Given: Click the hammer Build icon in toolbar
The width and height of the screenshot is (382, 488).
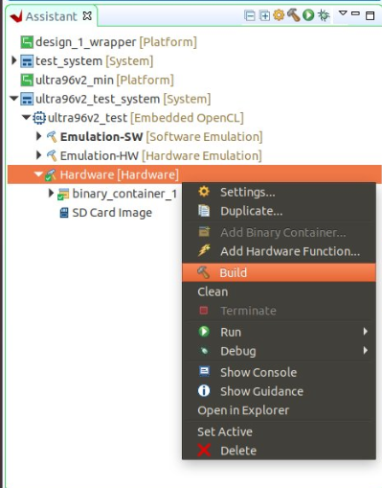Looking at the screenshot, I should (x=294, y=15).
